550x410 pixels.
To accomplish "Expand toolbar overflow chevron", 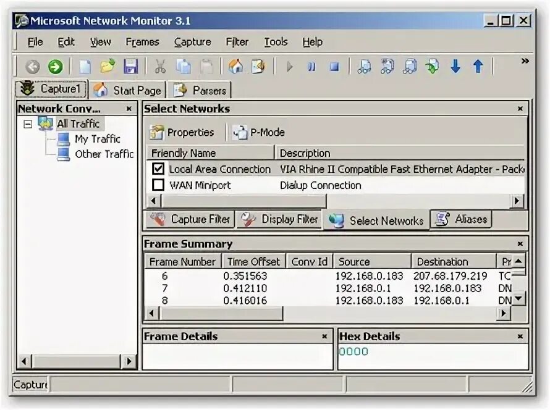I will tap(525, 61).
